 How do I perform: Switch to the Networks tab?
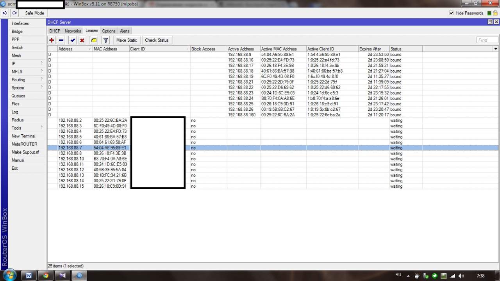click(x=73, y=31)
